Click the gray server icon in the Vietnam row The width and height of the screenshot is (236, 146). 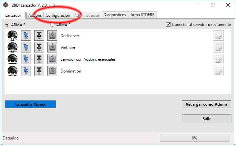point(52,47)
